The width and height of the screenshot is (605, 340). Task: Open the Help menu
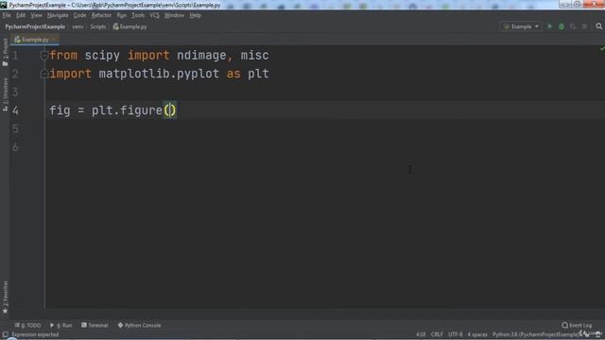point(196,15)
